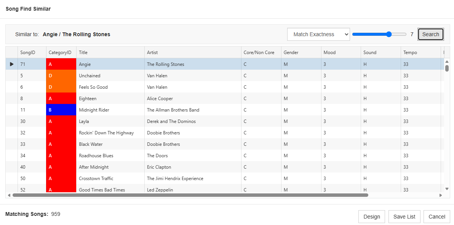
Task: Click the horizontal scrollbar left arrow
Action: click(x=9, y=195)
